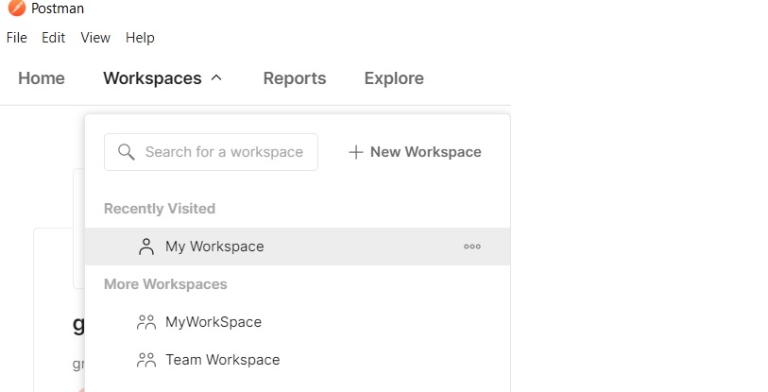Click the Postman app logo icon
This screenshot has width=768, height=392.
point(17,8)
